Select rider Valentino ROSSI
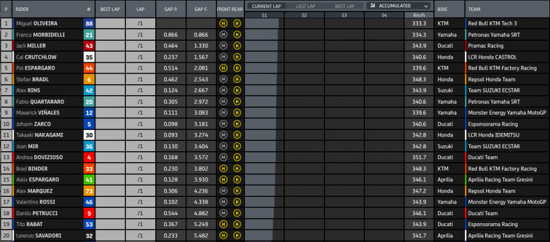The height and width of the screenshot is (242, 550). (x=35, y=202)
